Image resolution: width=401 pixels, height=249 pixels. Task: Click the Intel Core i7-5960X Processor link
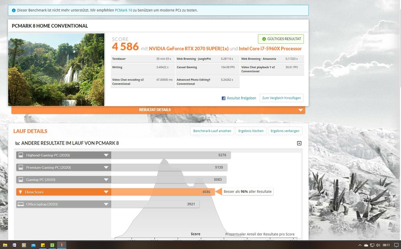[270, 49]
